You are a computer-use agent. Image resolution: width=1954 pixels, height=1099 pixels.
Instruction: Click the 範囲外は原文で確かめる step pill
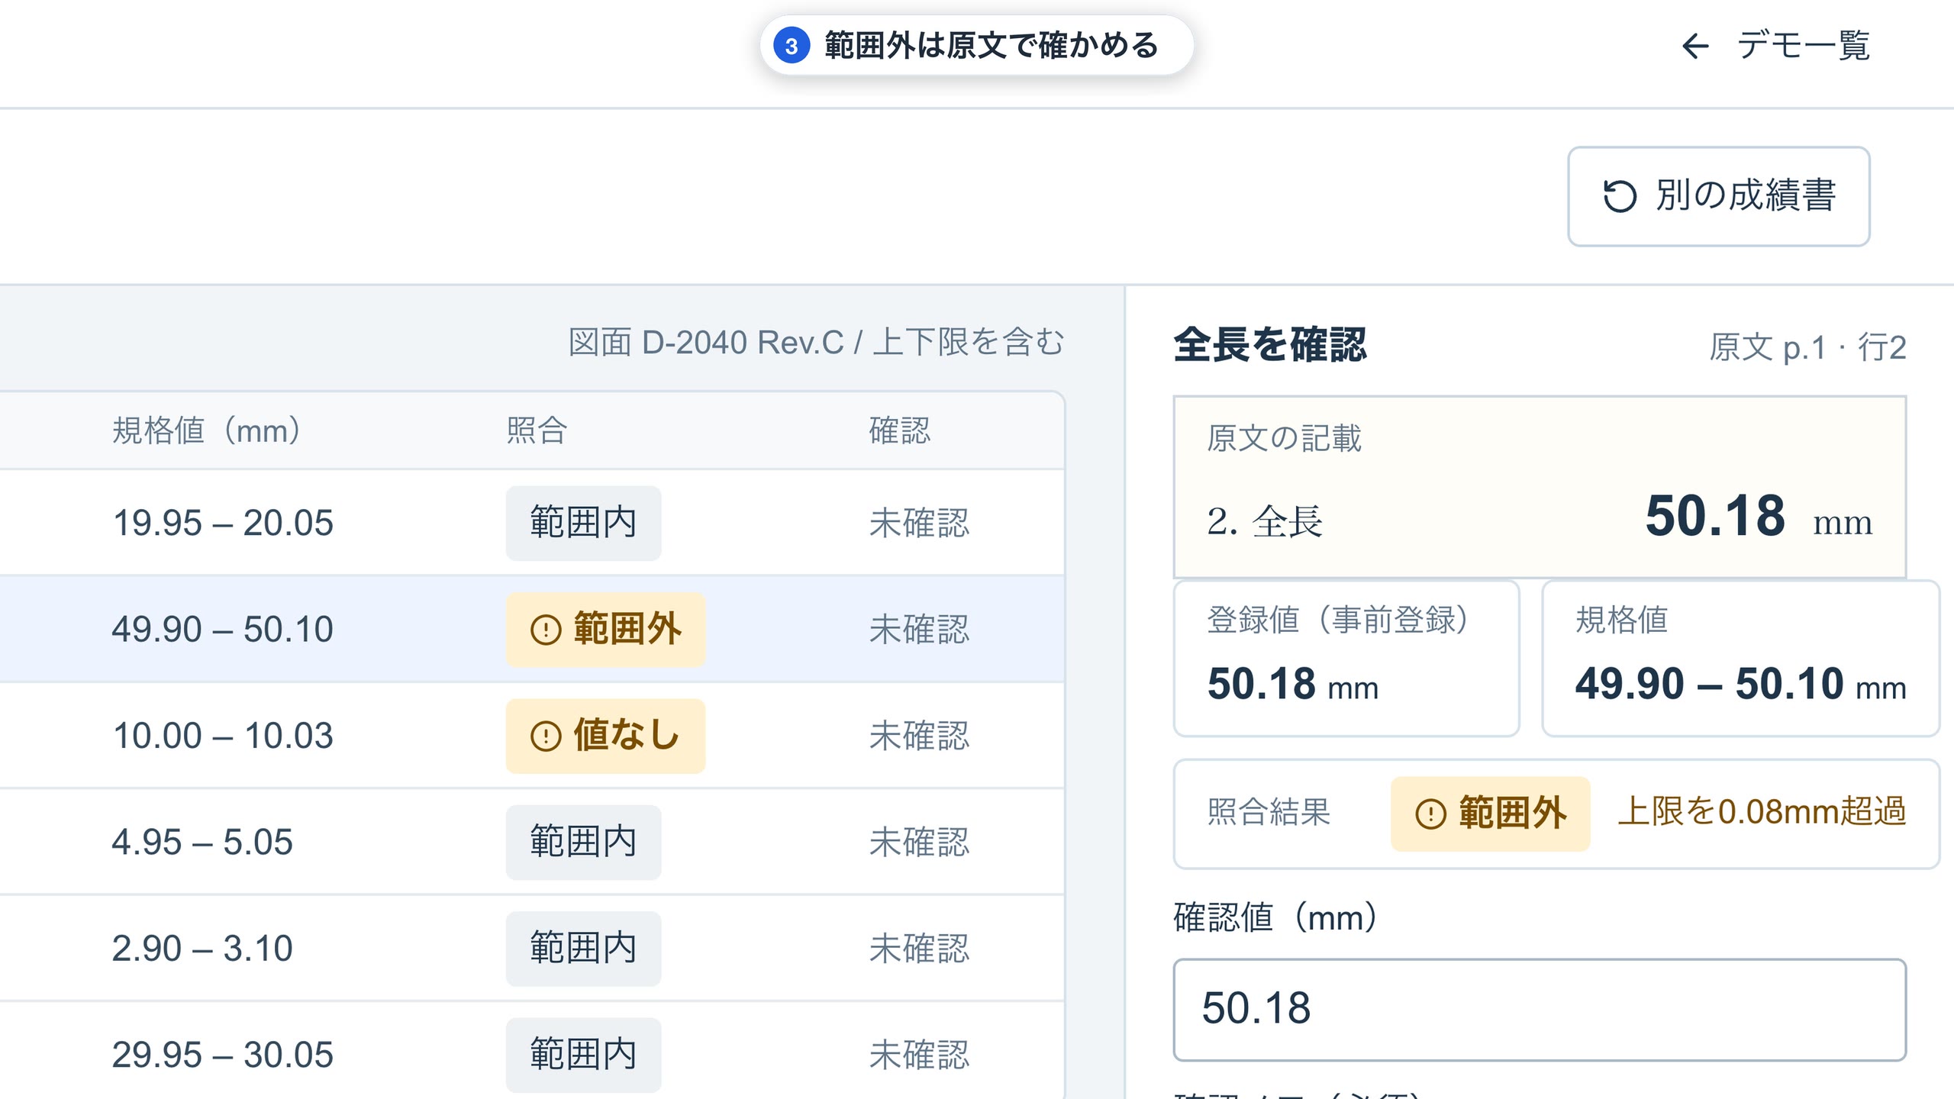coord(976,46)
